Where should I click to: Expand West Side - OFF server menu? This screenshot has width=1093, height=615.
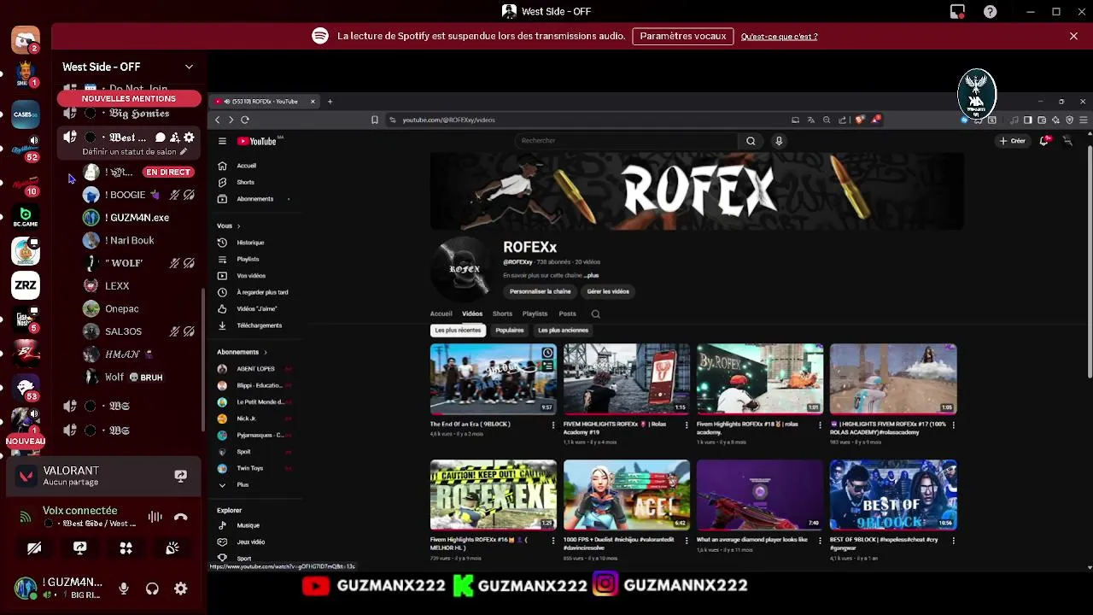click(x=189, y=67)
